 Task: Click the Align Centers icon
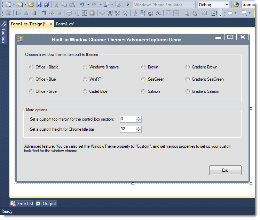click(x=26, y=13)
